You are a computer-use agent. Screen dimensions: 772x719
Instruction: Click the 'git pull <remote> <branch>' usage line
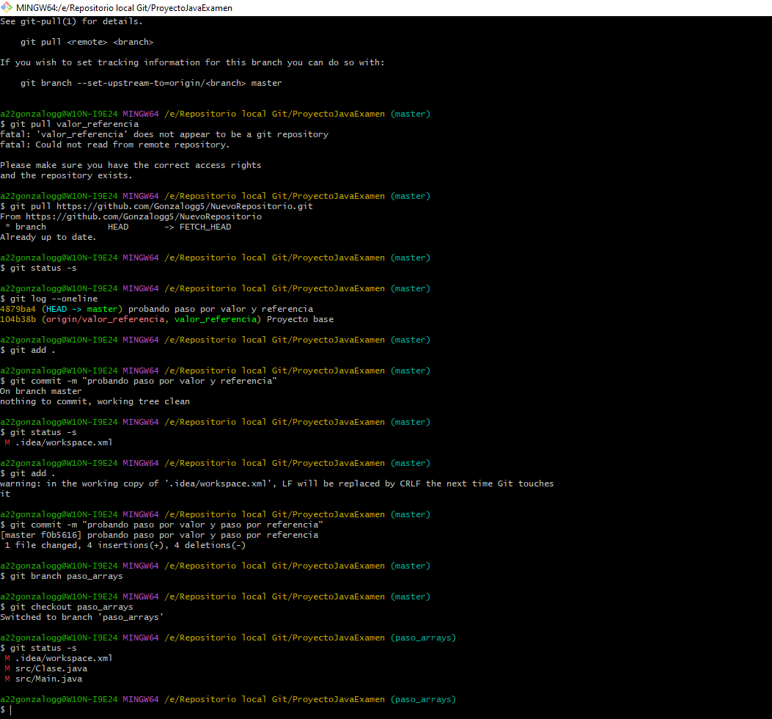tap(87, 43)
